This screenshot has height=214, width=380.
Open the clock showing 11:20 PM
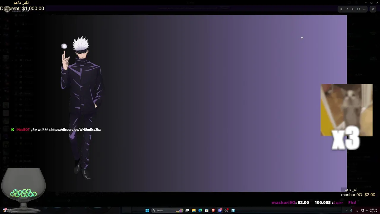click(373, 210)
